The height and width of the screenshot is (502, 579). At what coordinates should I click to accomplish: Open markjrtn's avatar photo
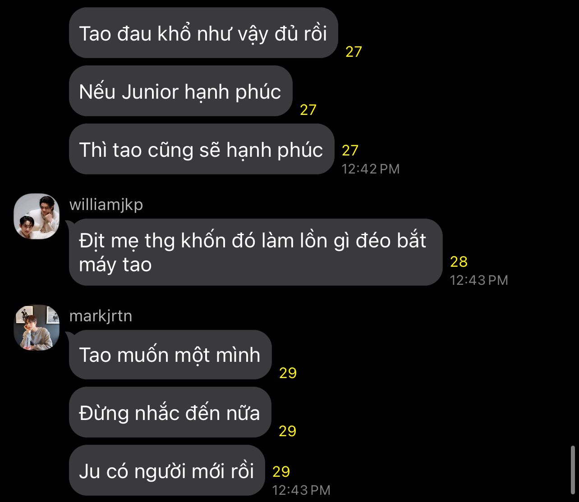[37, 328]
